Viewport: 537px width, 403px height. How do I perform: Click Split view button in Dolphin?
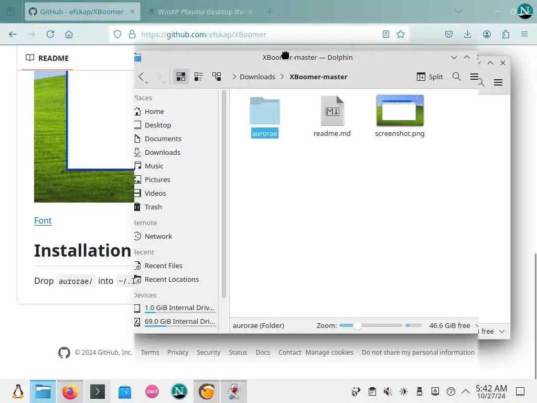[429, 77]
